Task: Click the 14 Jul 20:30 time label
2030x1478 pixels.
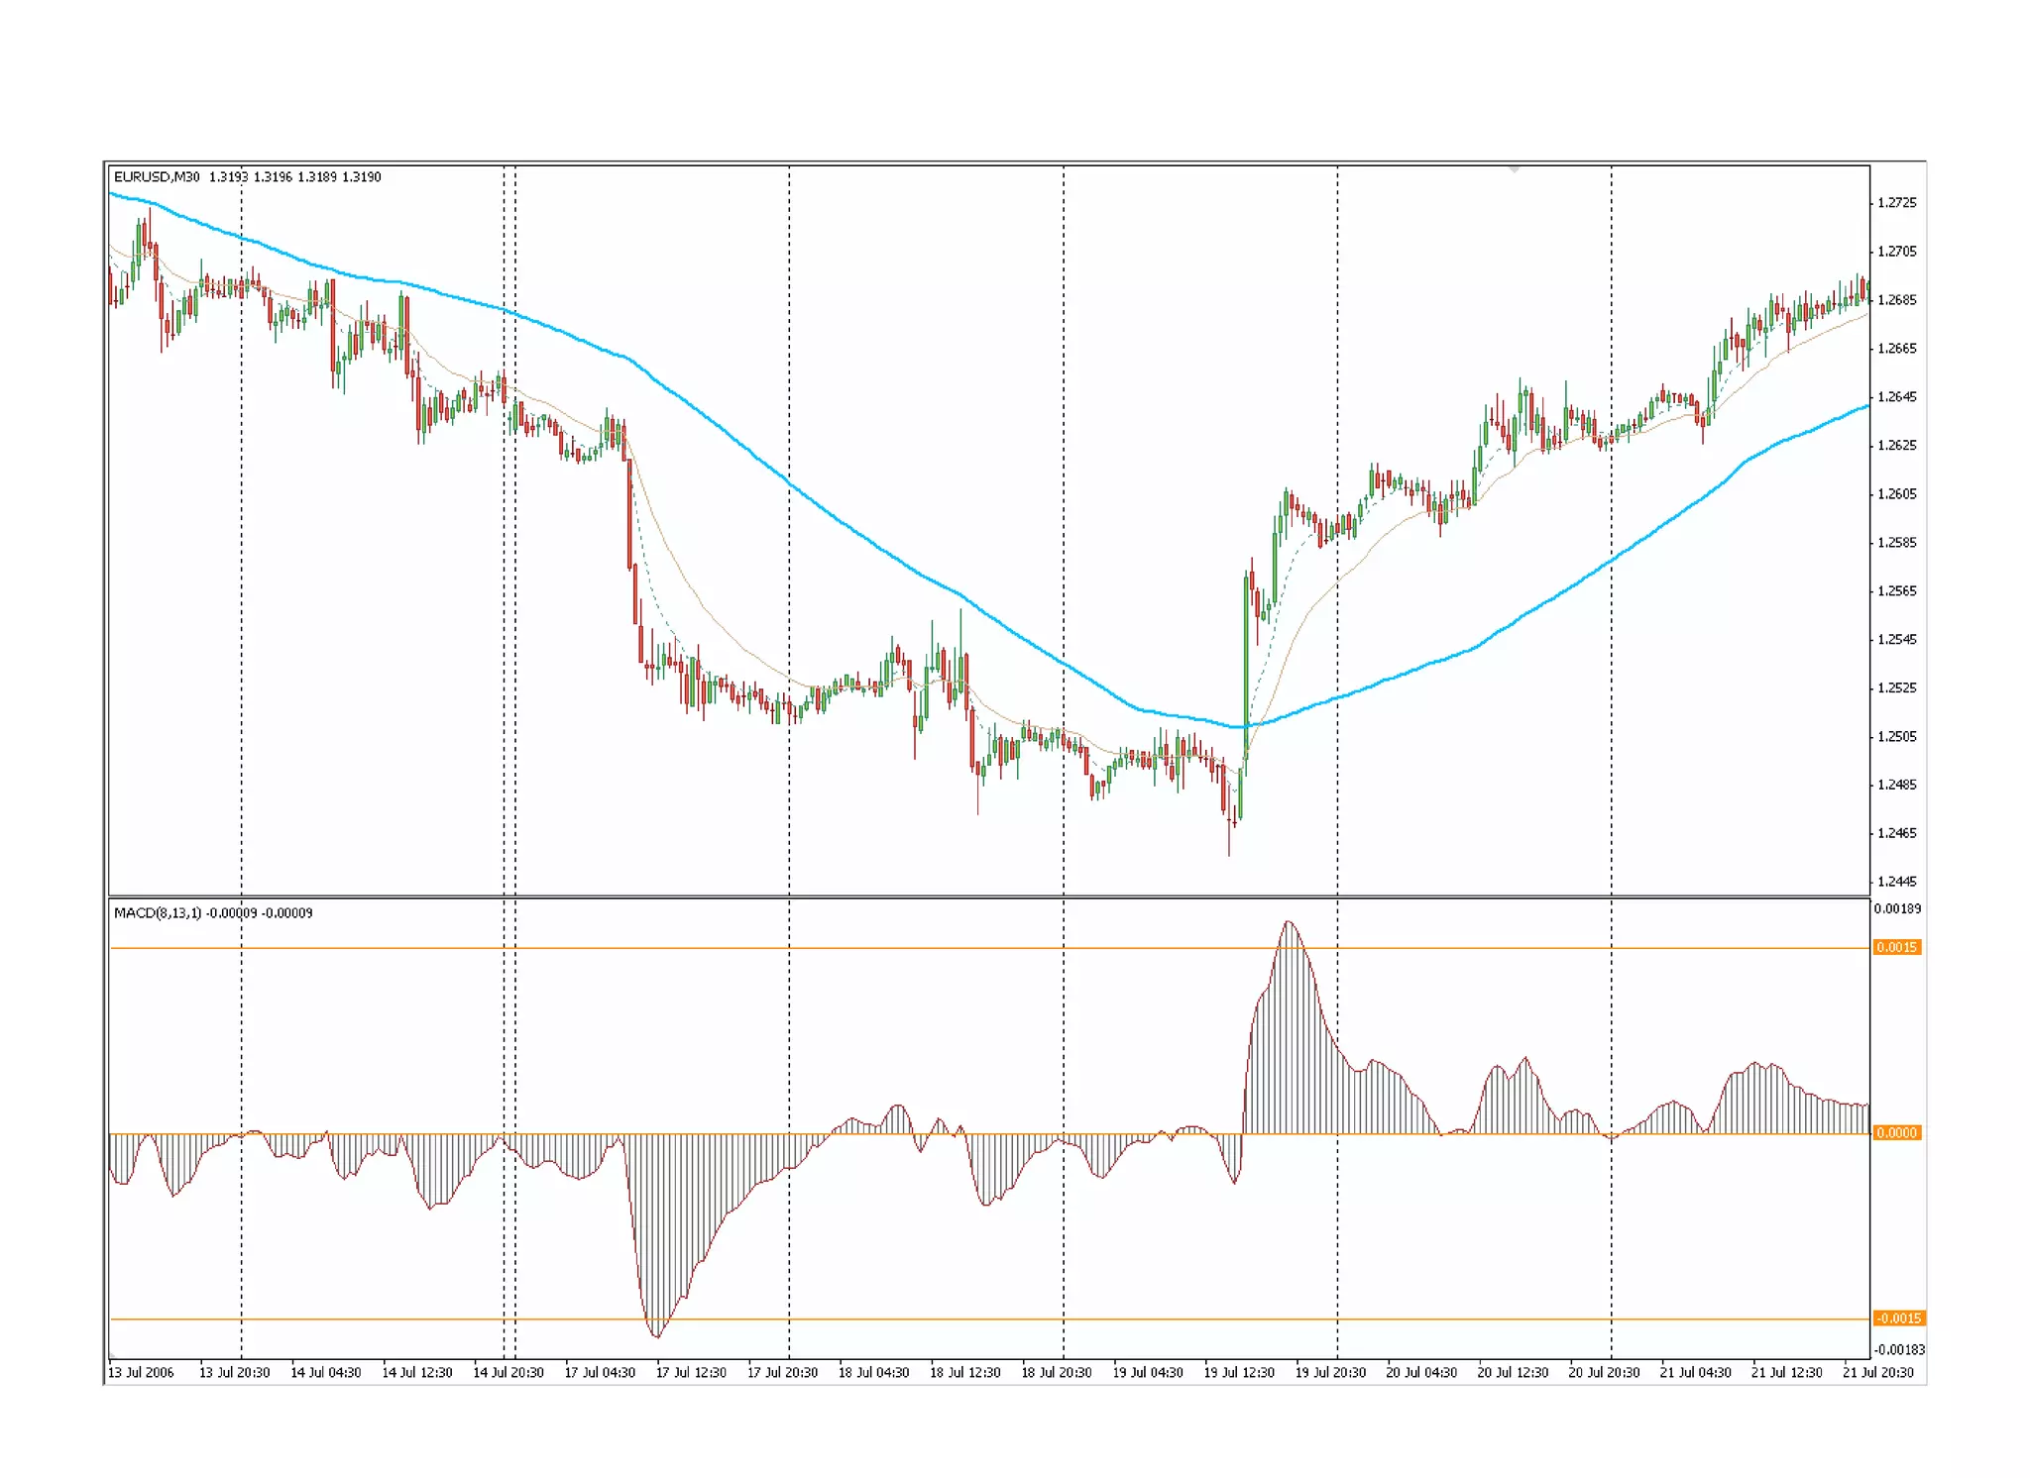Action: coord(508,1372)
